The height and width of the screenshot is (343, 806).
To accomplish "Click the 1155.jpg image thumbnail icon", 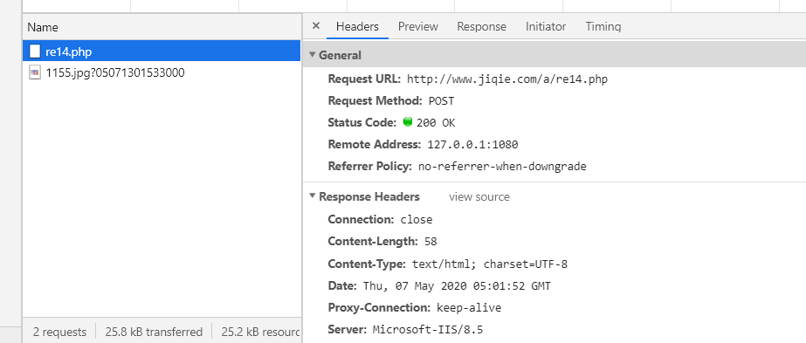I will click(x=34, y=73).
